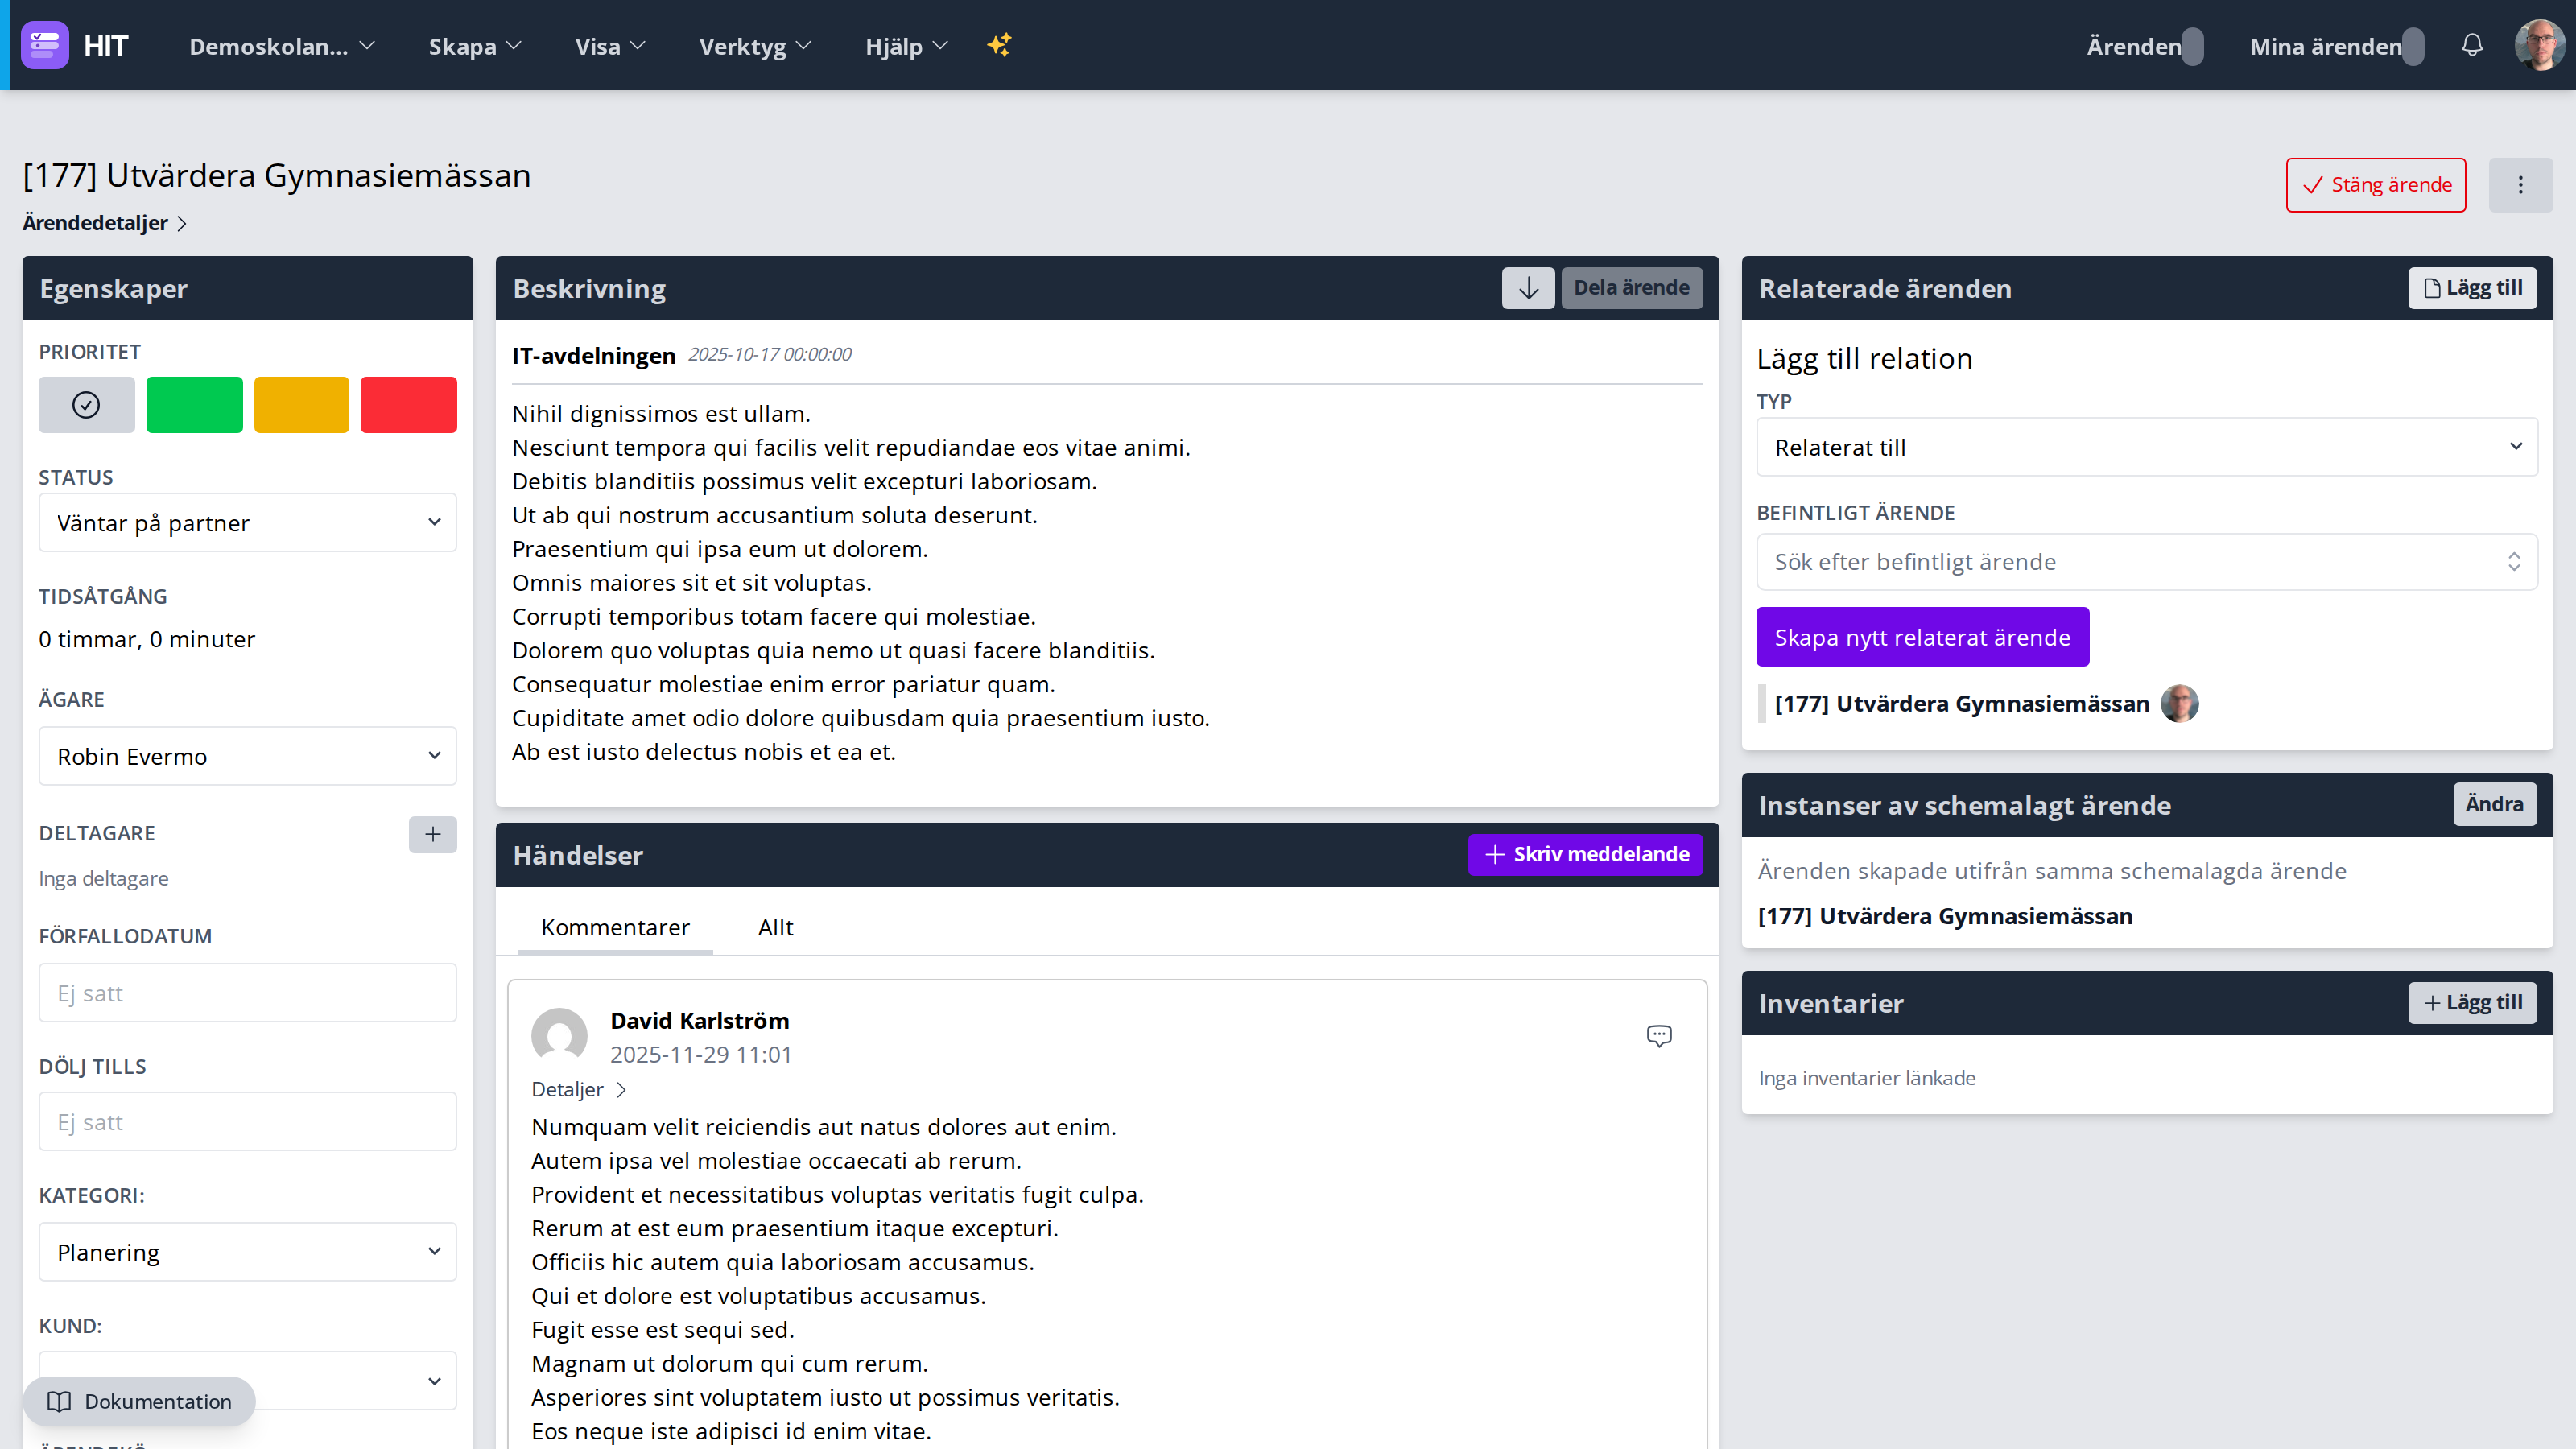
Task: Click the Förfallodatum date field
Action: click(x=248, y=993)
